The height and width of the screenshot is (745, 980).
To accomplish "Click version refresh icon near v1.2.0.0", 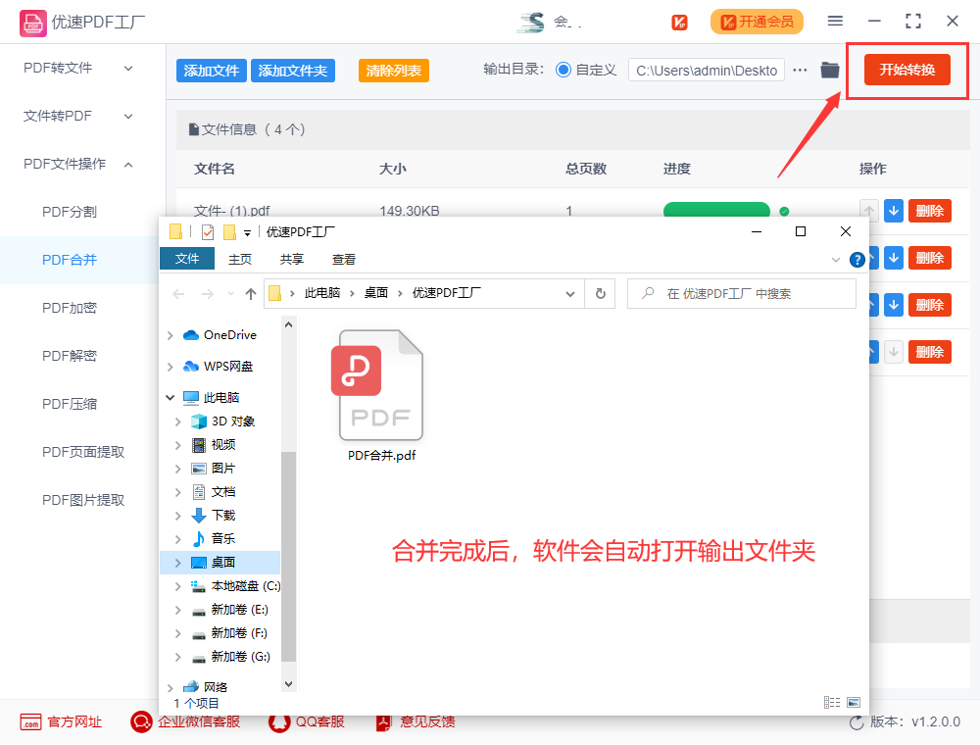I will (857, 722).
